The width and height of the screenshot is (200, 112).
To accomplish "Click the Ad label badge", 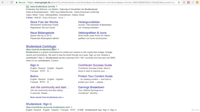I will tap(27, 7).
